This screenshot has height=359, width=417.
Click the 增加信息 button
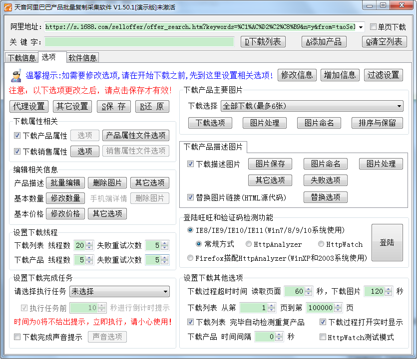(x=340, y=75)
